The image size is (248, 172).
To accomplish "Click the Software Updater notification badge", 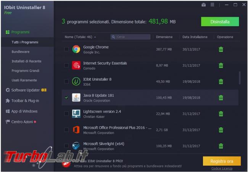I will (x=44, y=90).
